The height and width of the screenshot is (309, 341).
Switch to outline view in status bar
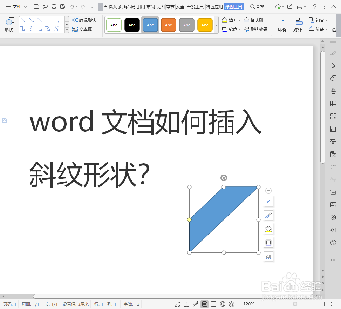click(x=213, y=304)
